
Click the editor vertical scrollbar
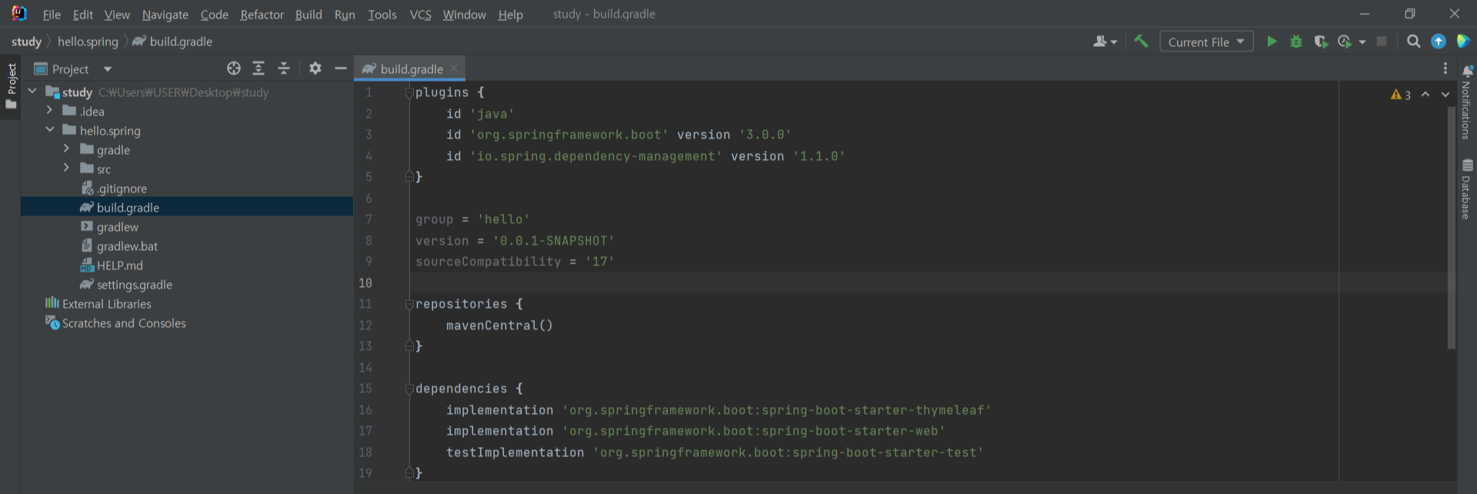click(1452, 228)
